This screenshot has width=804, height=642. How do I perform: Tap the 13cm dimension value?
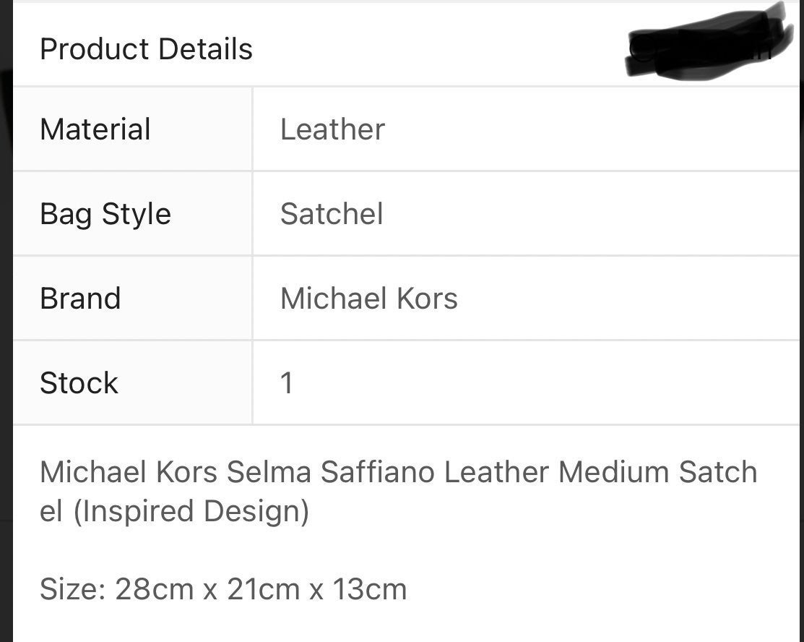click(370, 588)
